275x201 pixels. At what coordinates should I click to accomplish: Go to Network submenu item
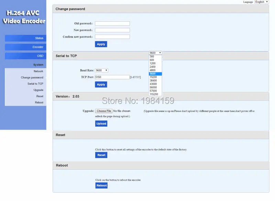tap(38, 71)
